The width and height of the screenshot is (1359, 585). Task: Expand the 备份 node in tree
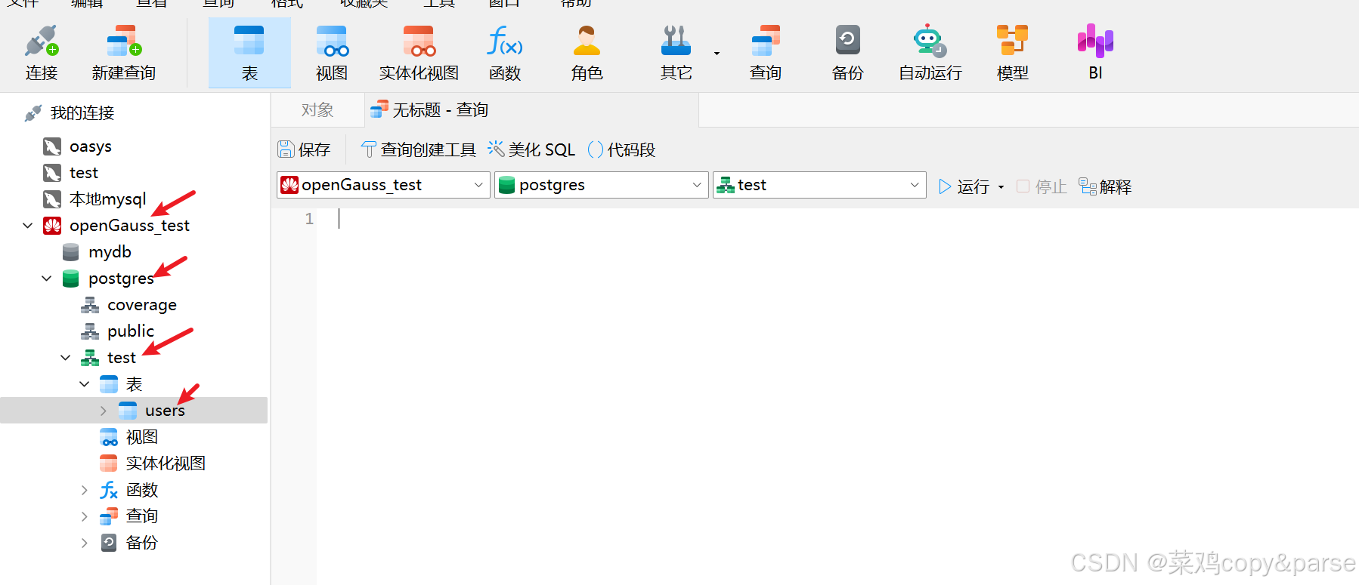point(85,543)
